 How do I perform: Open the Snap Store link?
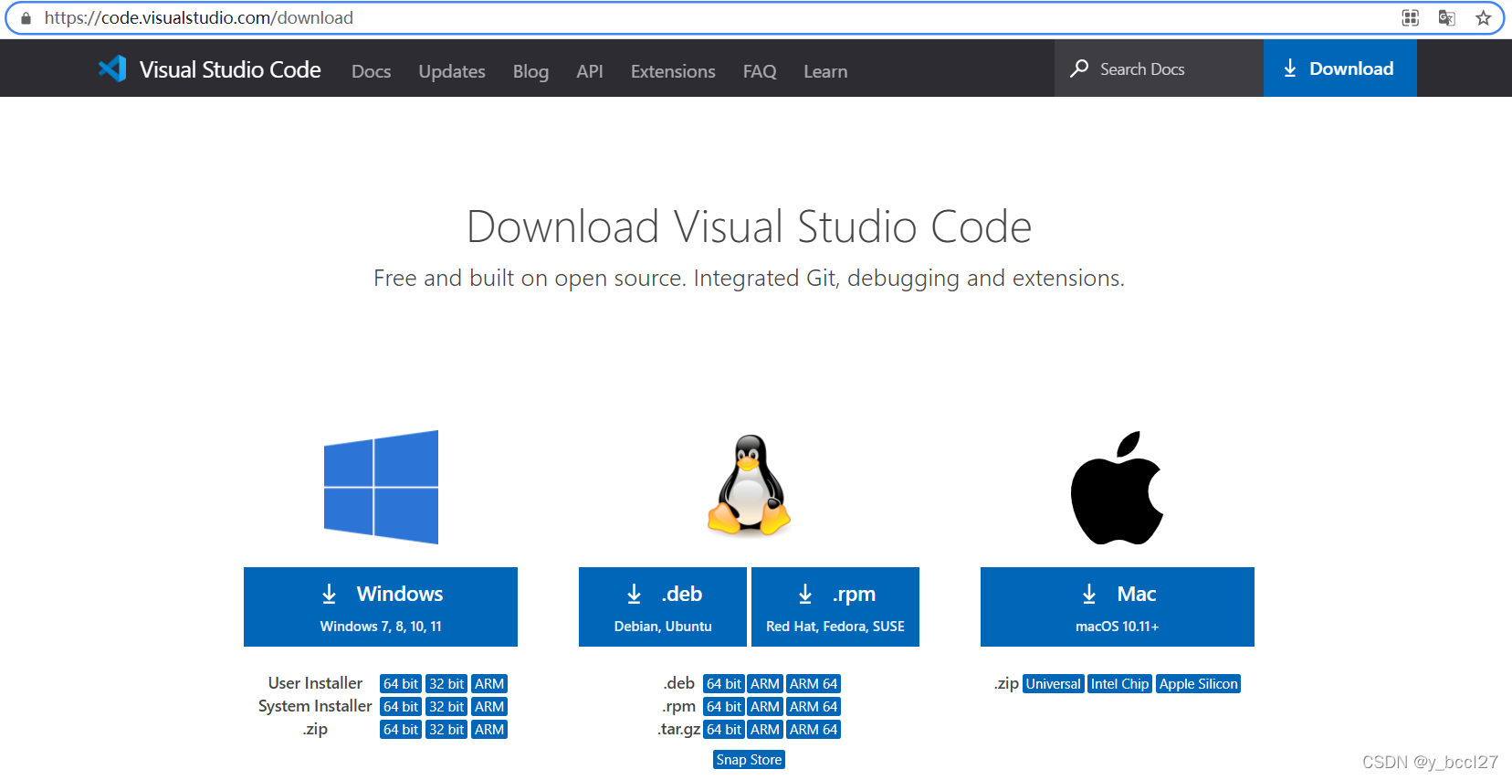point(749,759)
